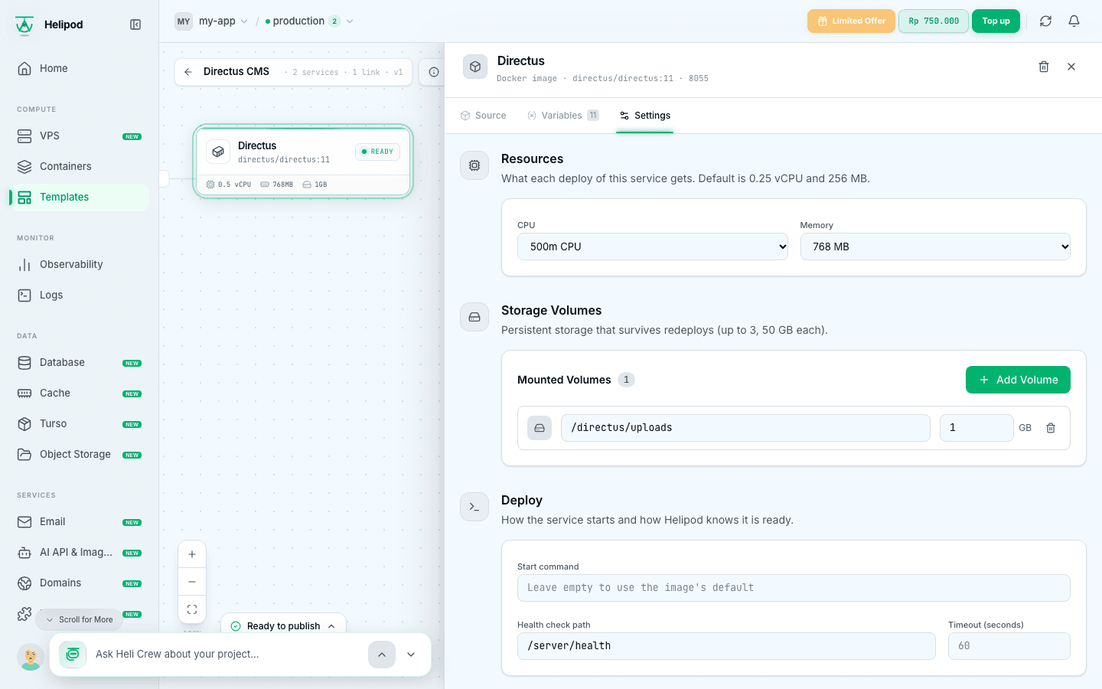Screen dimensions: 1102x689
Task: Switch to the Source tab
Action: (x=483, y=116)
